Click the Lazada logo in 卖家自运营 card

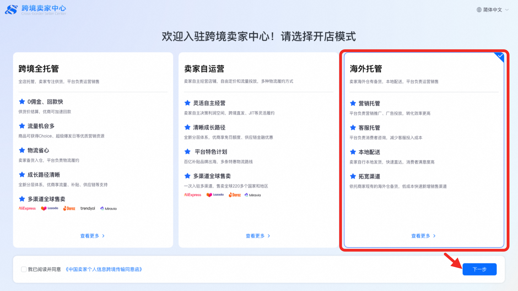[215, 195]
